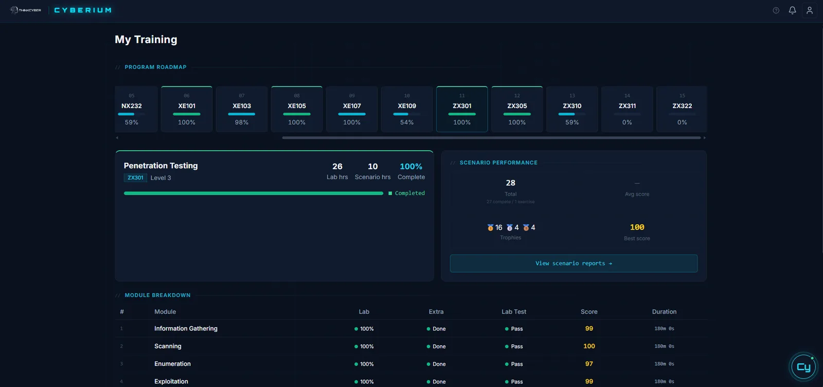The width and height of the screenshot is (823, 387).
Task: Select the XE101 roadmap card
Action: 187,109
